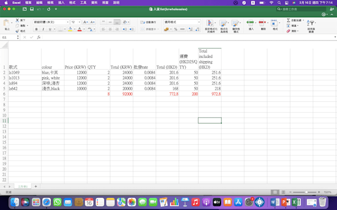Open the 插入 menu in menu bar
Viewport: 337px width, 210px height.
(61, 2)
